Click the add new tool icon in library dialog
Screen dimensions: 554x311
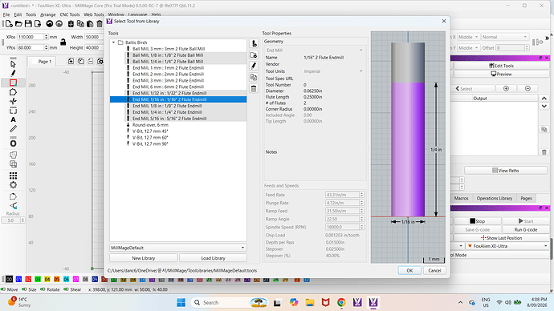pos(254,44)
